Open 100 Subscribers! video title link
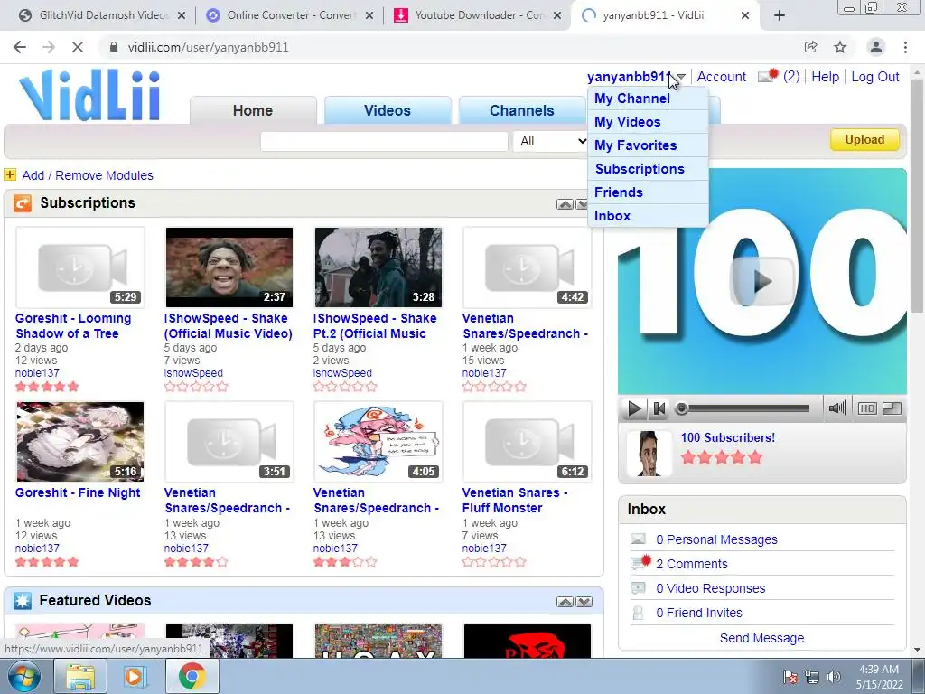This screenshot has width=925, height=694. [x=728, y=438]
